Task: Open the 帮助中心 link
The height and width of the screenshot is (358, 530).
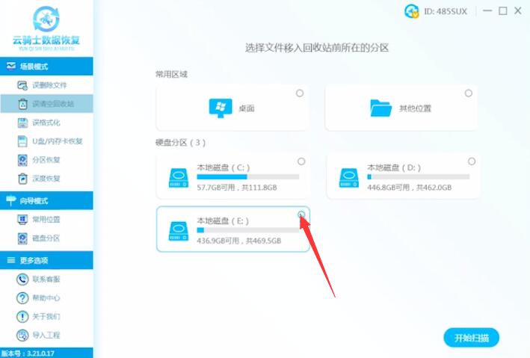Action: (46, 297)
